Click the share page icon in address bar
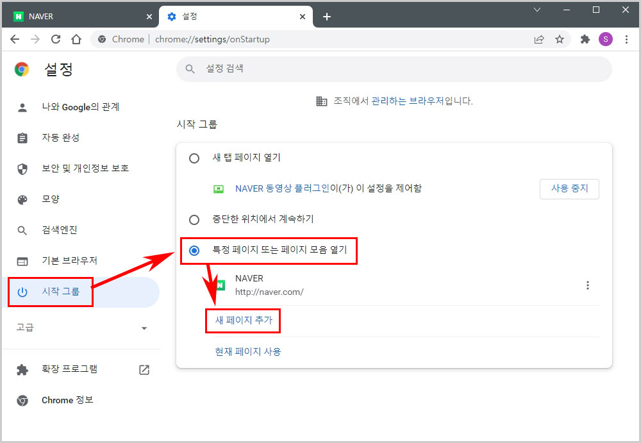Viewport: 641px width, 443px height. point(539,39)
